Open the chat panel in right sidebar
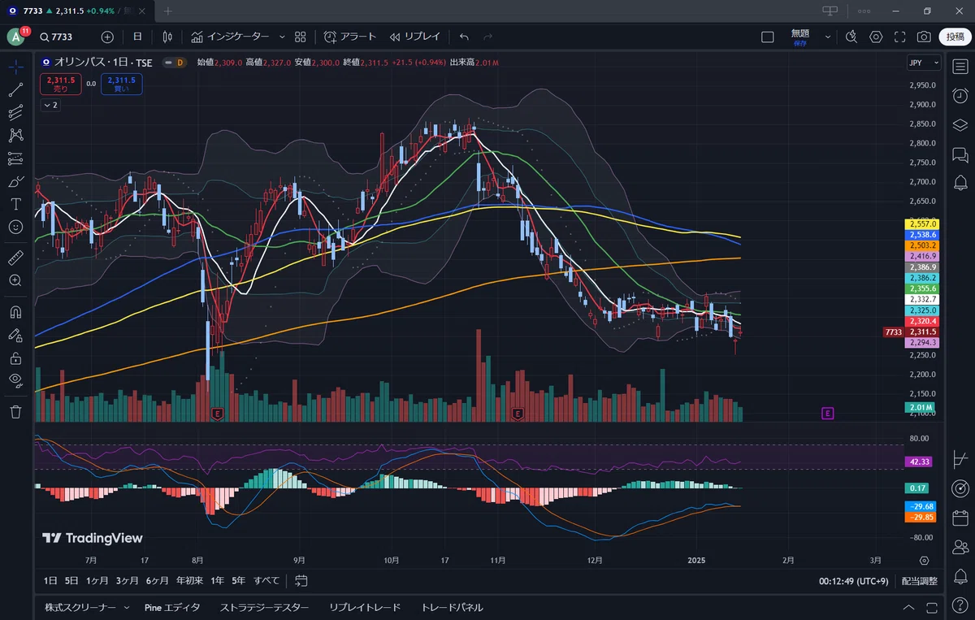 pos(960,154)
